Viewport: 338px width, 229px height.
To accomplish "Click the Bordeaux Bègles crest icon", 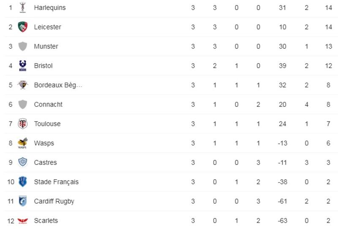I will coord(23,85).
